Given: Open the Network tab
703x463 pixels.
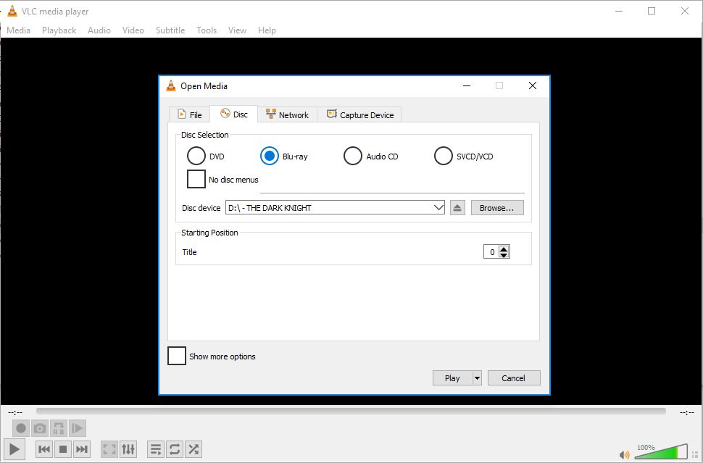Looking at the screenshot, I should point(287,114).
